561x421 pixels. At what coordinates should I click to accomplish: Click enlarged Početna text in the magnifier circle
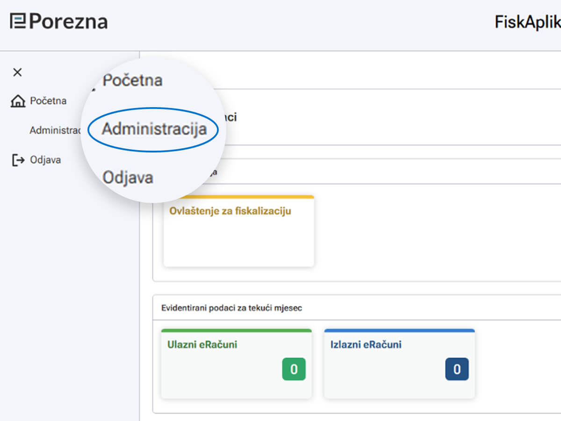tap(132, 80)
